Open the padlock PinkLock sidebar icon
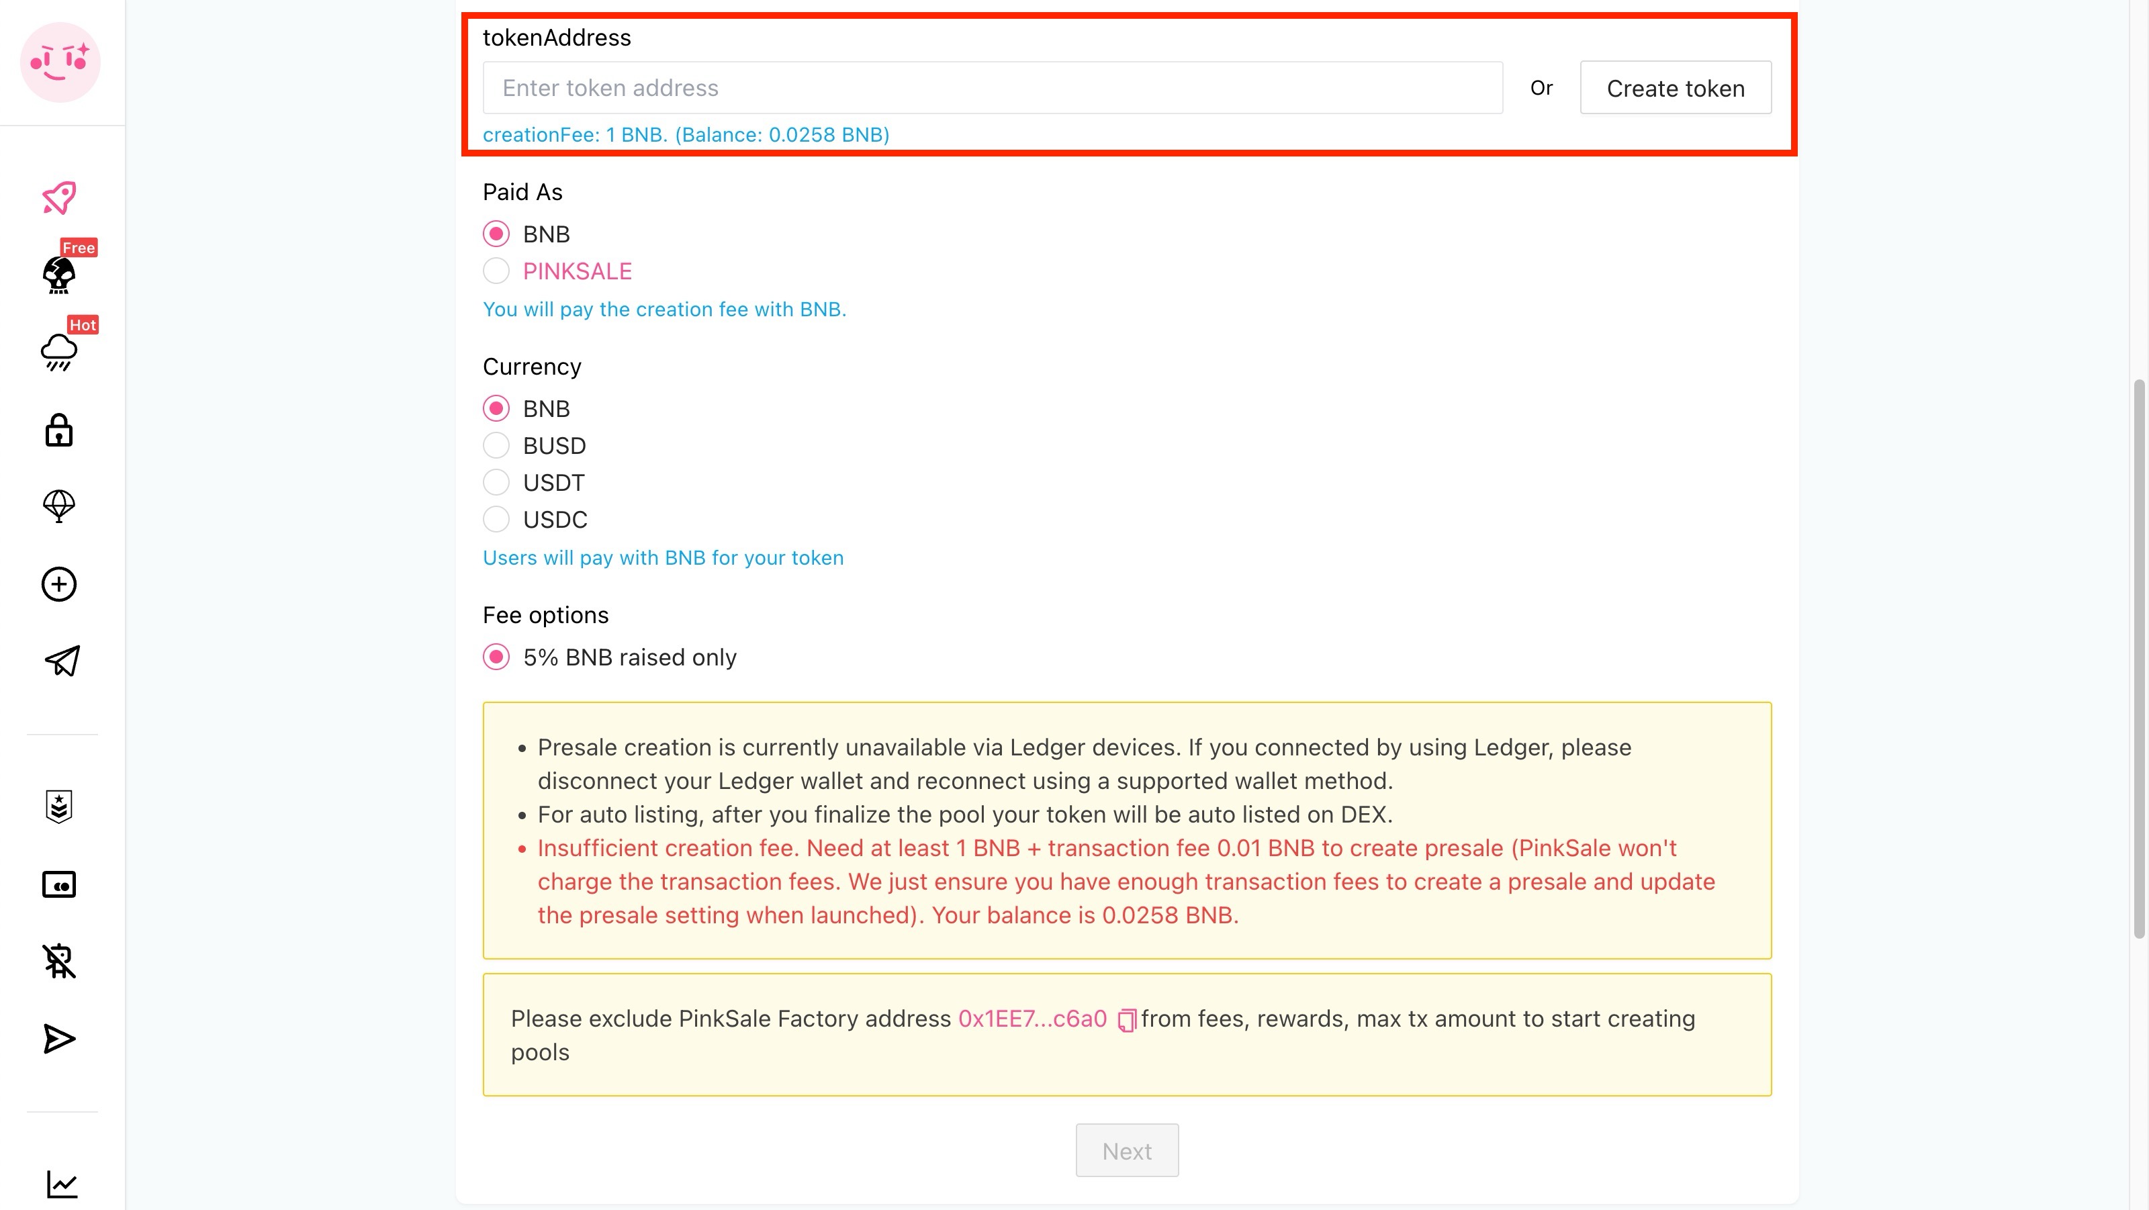 tap(59, 430)
